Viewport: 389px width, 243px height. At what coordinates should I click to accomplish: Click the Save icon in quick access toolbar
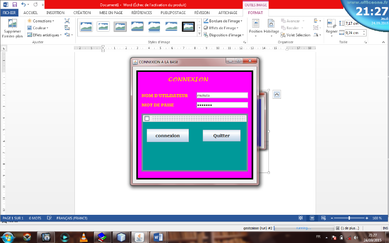[x=15, y=4]
